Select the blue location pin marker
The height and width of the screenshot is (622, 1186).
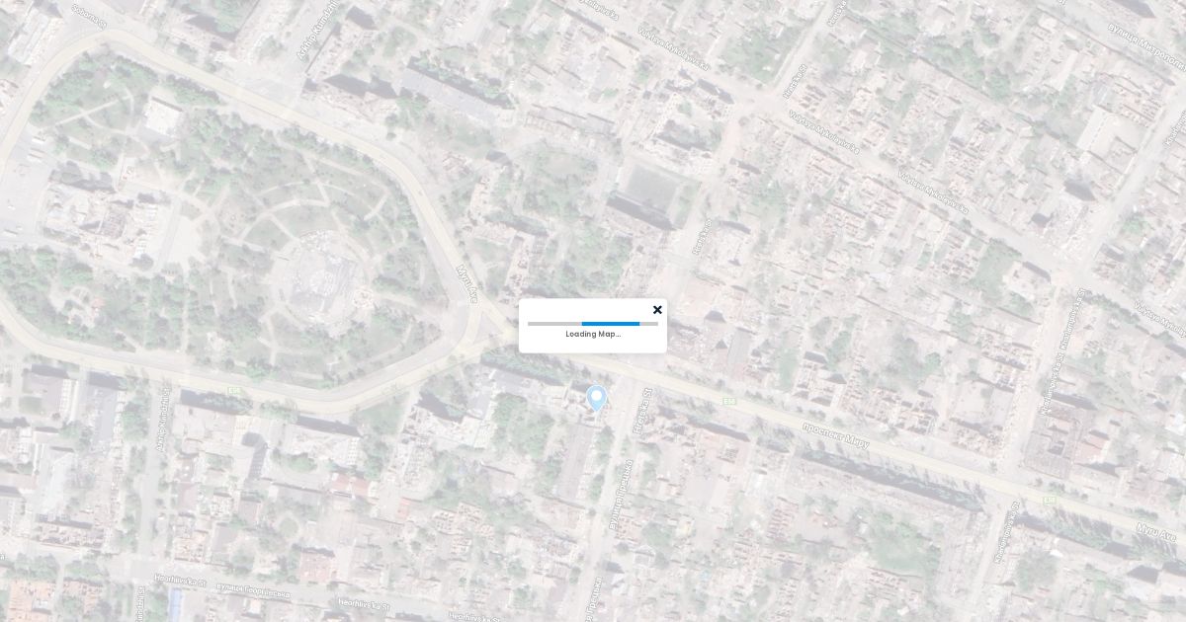[596, 398]
